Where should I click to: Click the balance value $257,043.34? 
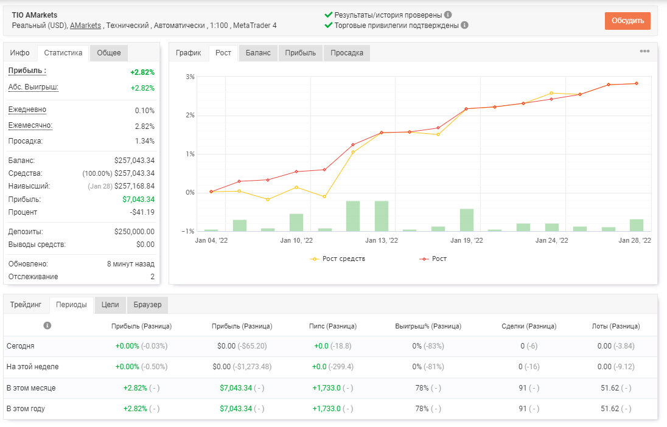134,161
